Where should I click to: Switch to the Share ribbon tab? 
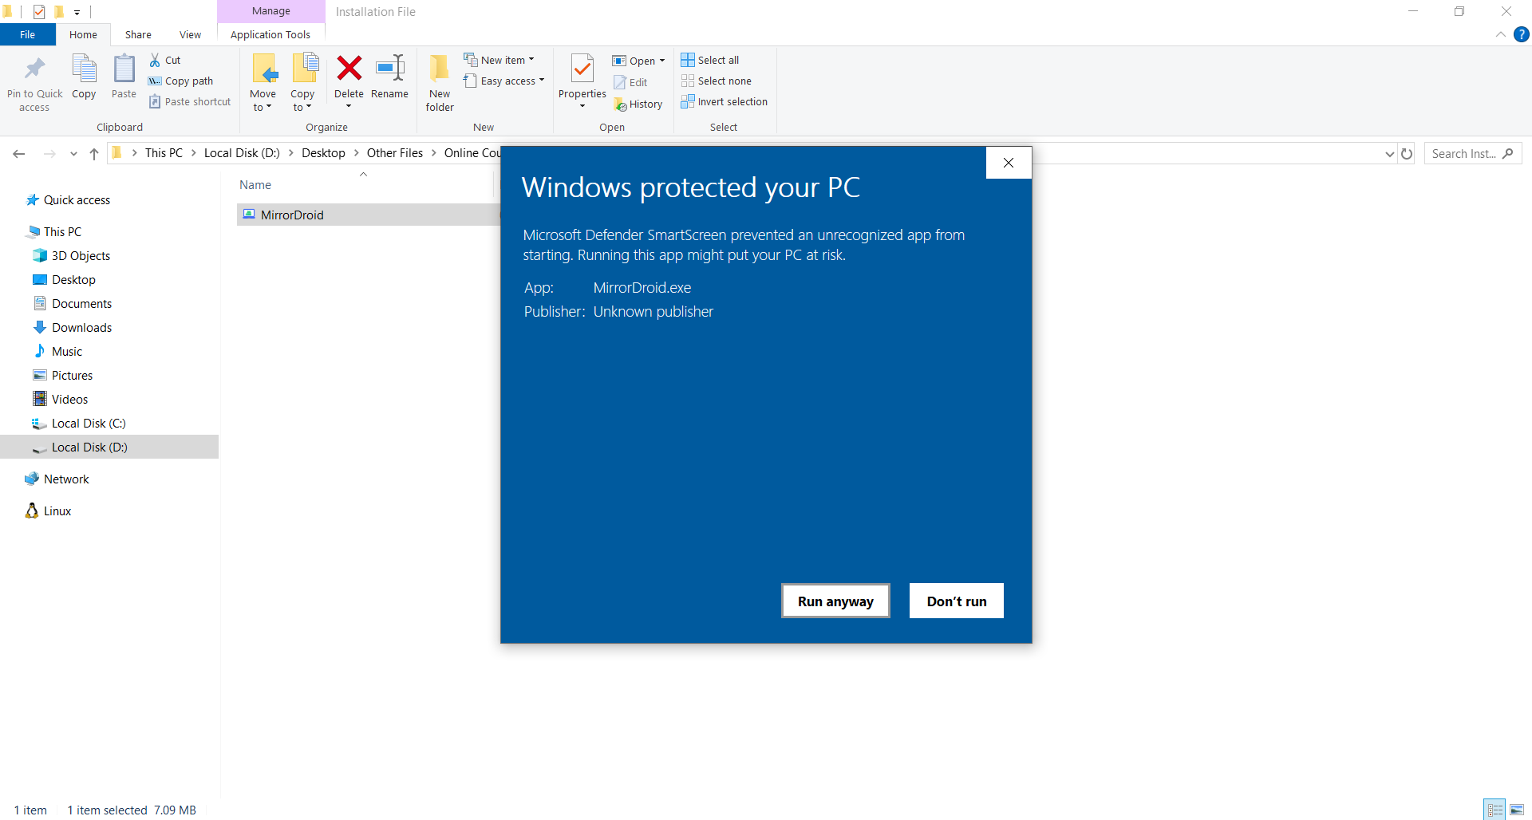pyautogui.click(x=138, y=34)
